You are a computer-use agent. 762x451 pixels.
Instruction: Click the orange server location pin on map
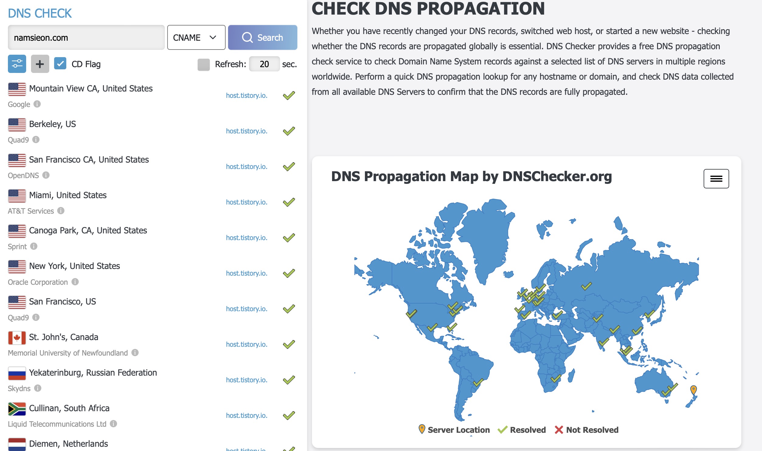(693, 389)
